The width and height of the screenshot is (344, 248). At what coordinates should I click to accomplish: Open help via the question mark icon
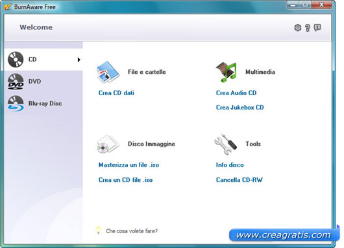tap(308, 28)
